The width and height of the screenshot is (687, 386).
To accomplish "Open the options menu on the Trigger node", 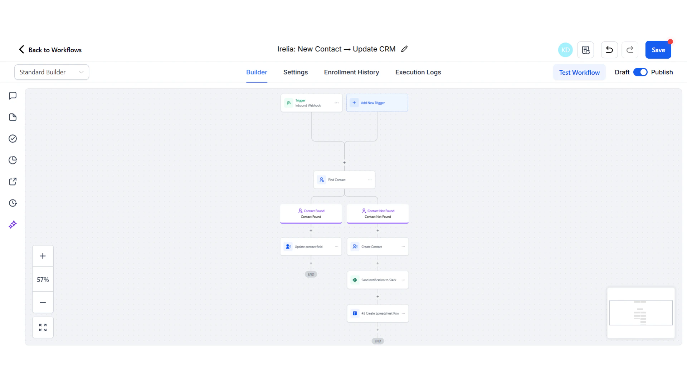I will point(336,103).
